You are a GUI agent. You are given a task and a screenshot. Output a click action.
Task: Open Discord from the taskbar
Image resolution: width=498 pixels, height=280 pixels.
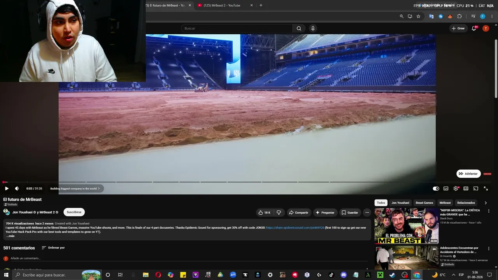pos(344,275)
